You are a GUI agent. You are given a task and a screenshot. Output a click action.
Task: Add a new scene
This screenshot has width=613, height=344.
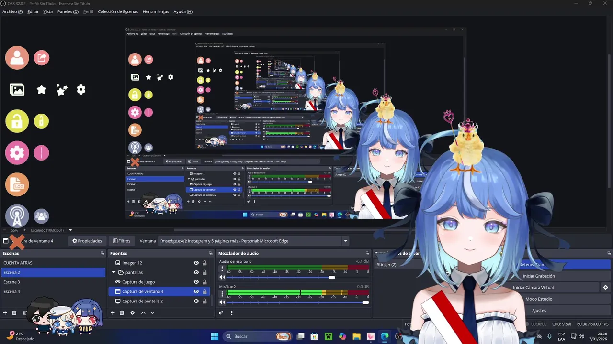[x=5, y=313]
